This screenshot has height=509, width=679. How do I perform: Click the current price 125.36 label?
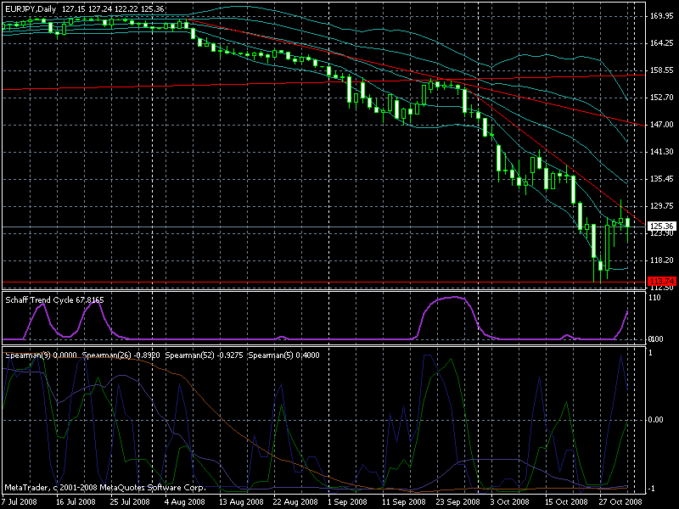click(x=662, y=226)
